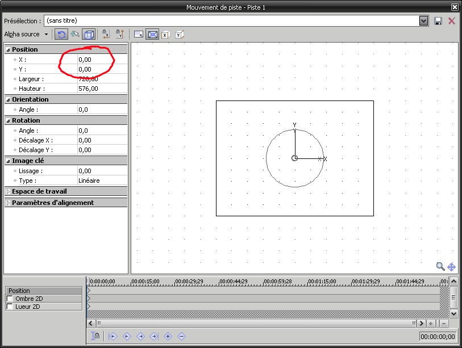Screen dimensions: 462x348
Task: Click the center origin handle in workspace
Action: (x=294, y=158)
